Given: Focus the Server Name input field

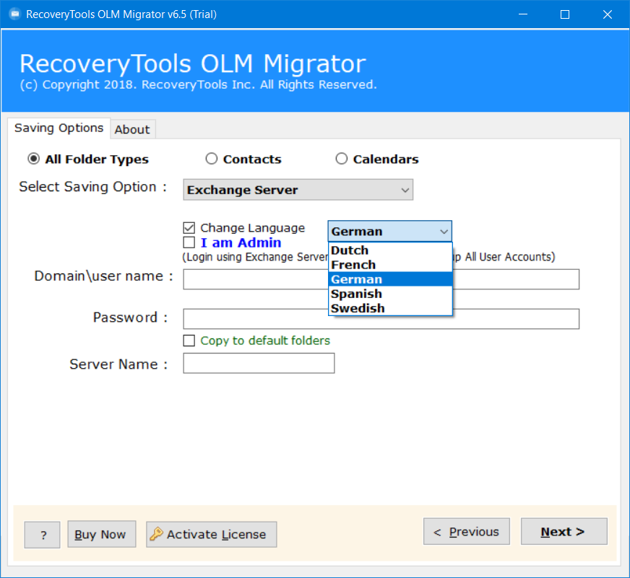Looking at the screenshot, I should [x=259, y=363].
